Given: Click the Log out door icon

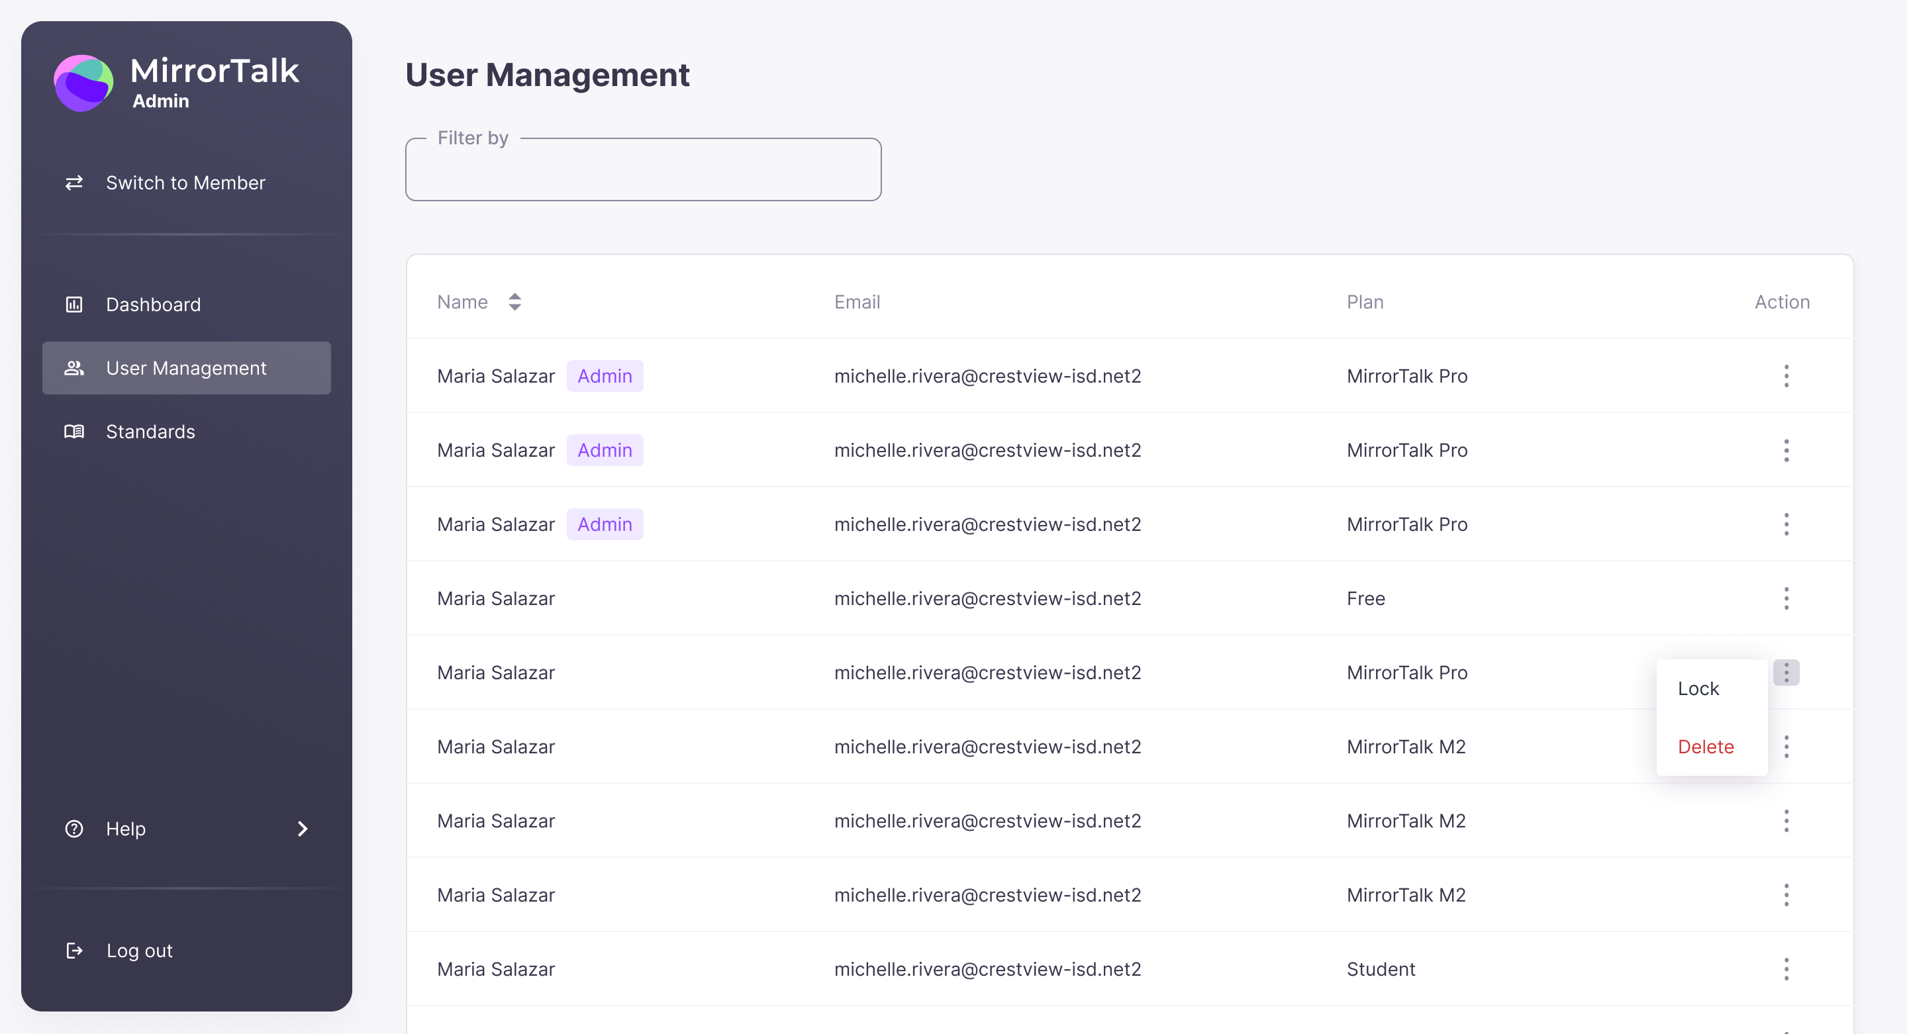Looking at the screenshot, I should click(74, 951).
